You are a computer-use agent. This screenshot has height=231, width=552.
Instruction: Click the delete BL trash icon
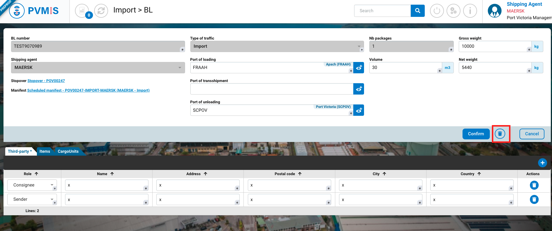pyautogui.click(x=500, y=134)
